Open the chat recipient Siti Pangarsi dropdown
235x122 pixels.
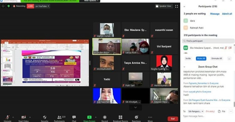(196, 111)
